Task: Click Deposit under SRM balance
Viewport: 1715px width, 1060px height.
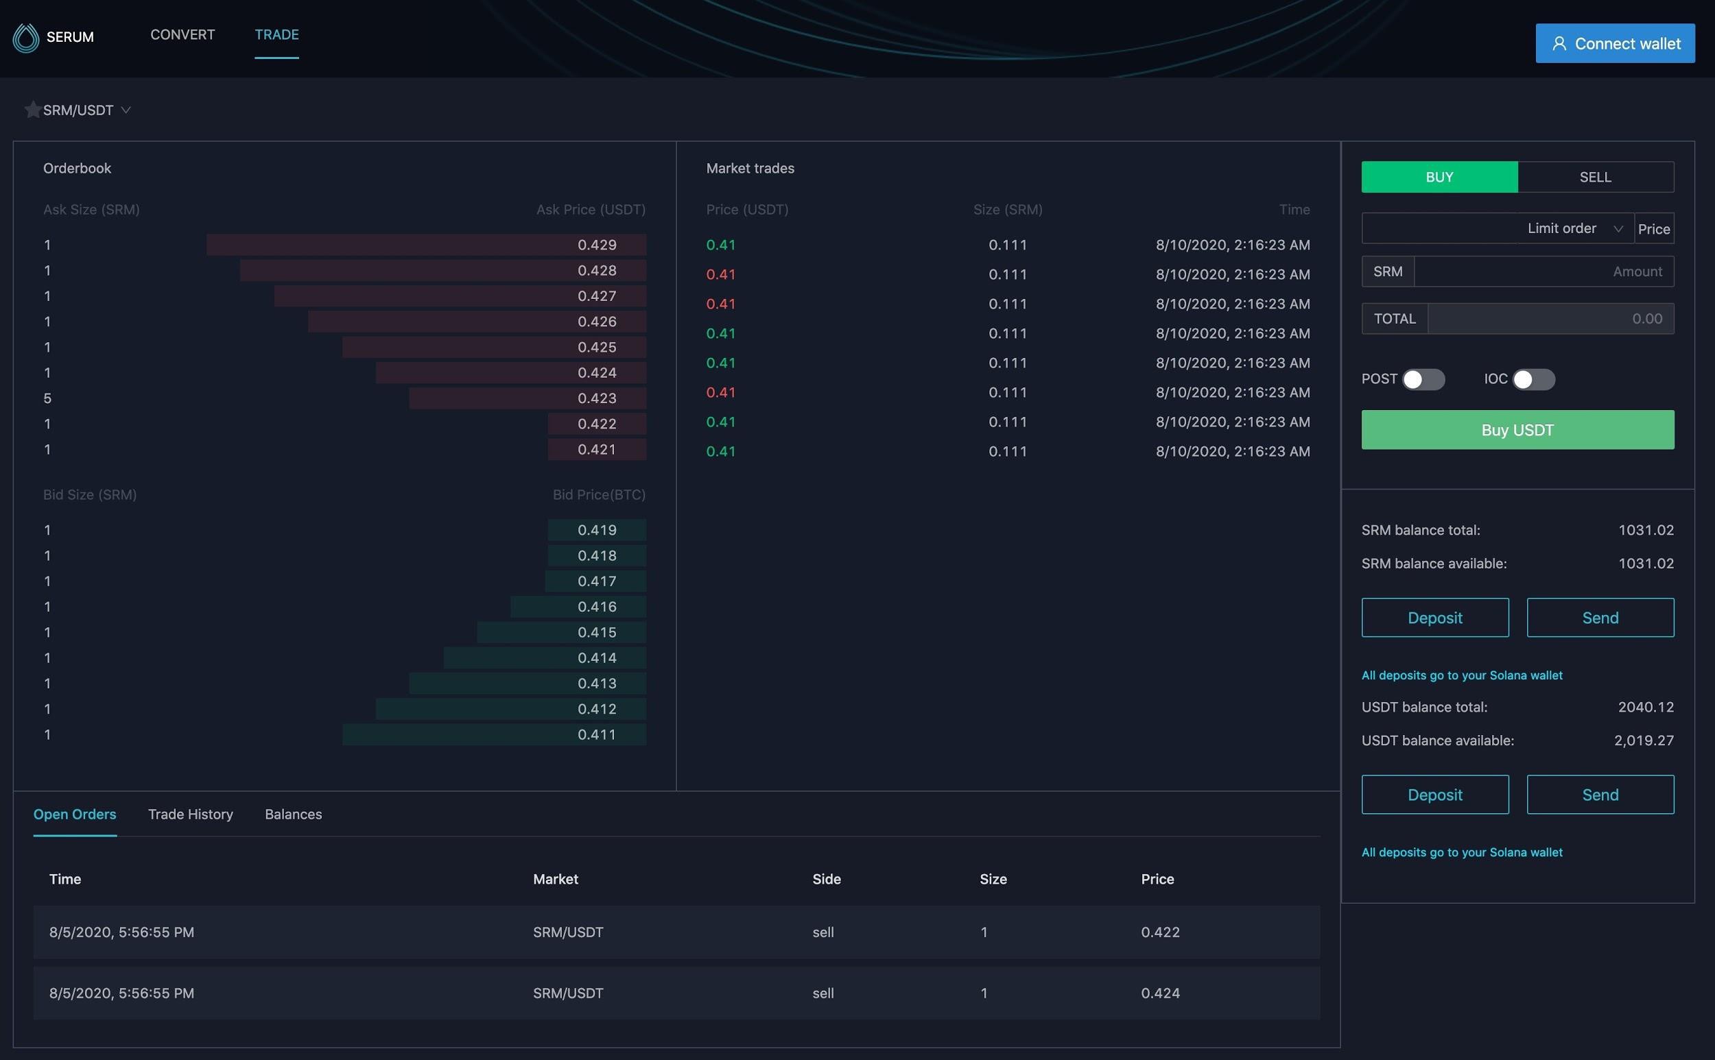Action: [1434, 618]
